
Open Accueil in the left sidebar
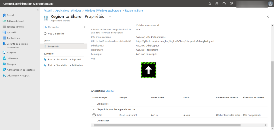pos(11,15)
